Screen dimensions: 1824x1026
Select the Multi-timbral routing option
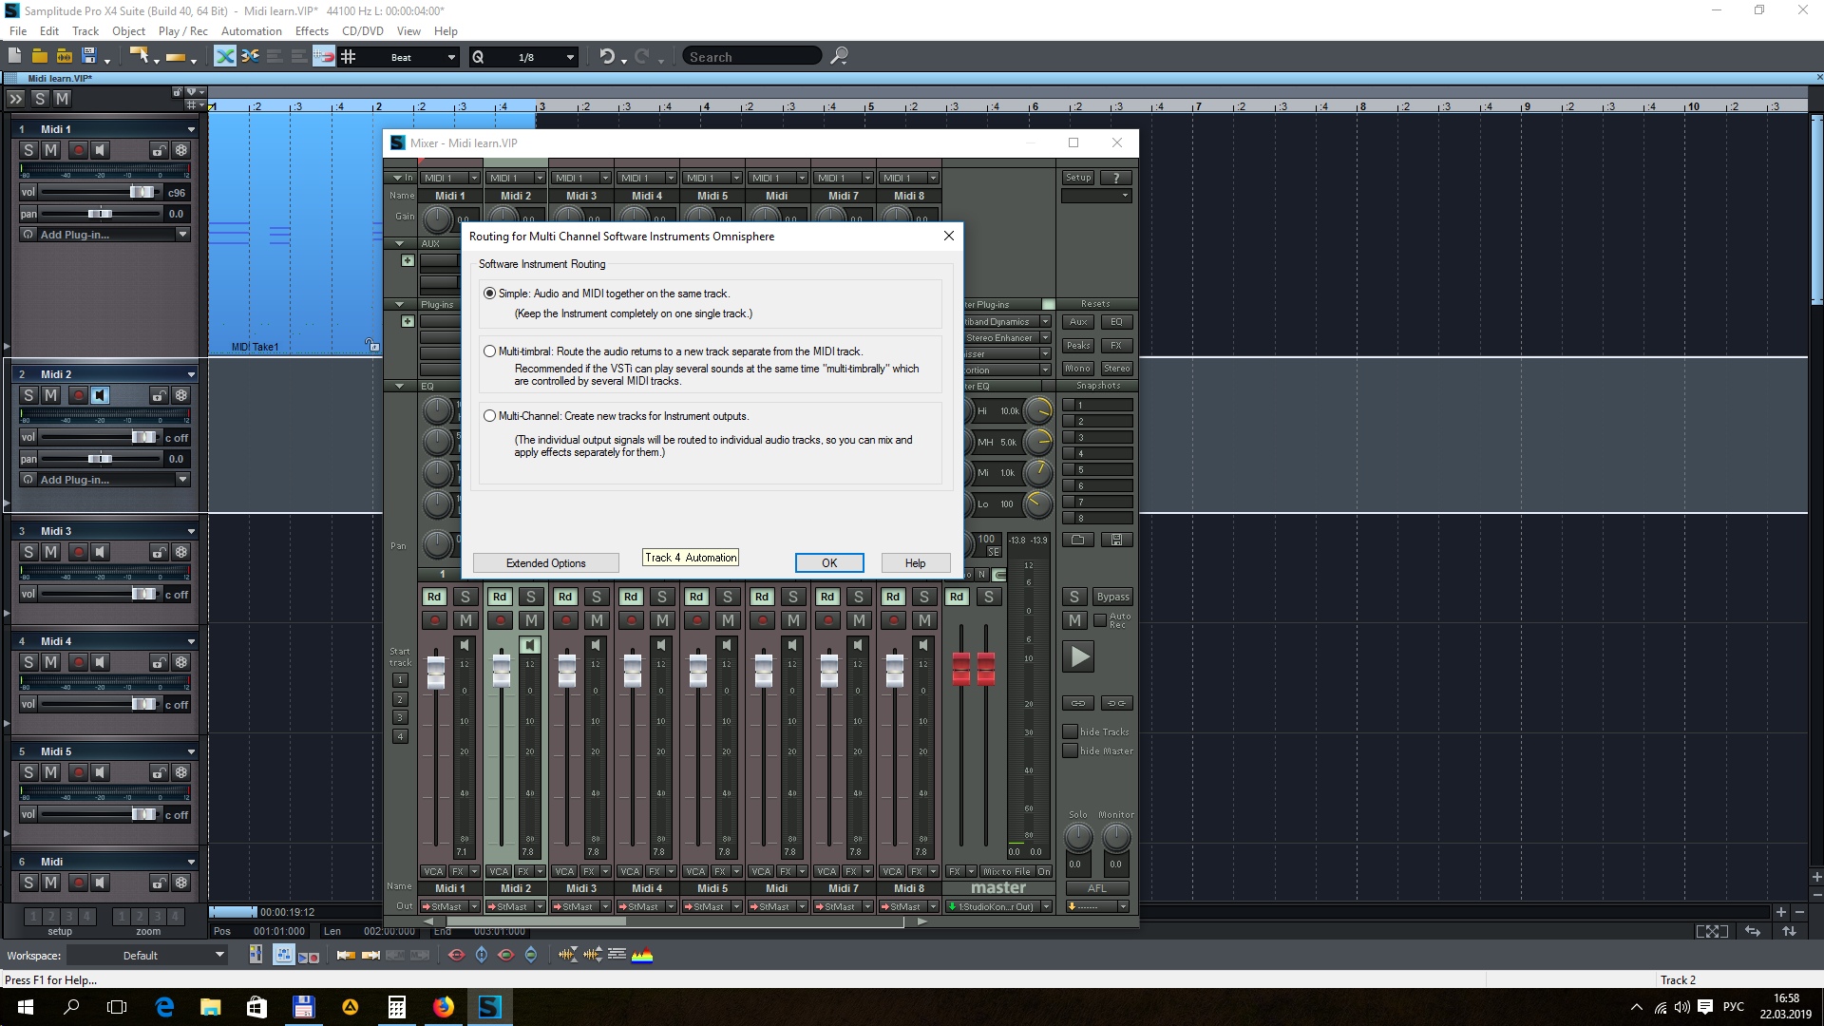pos(490,351)
